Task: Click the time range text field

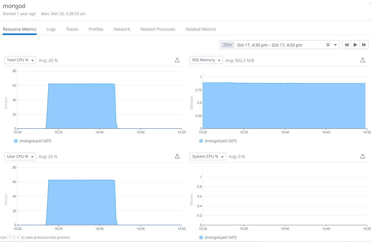Action: (270, 45)
